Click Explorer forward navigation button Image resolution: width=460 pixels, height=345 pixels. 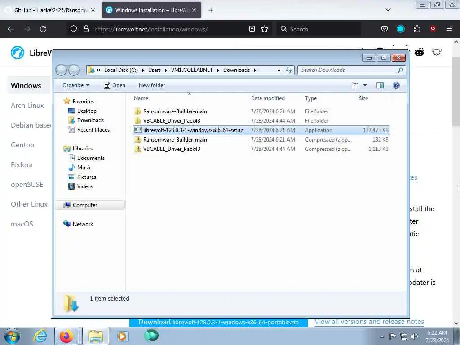click(x=74, y=70)
